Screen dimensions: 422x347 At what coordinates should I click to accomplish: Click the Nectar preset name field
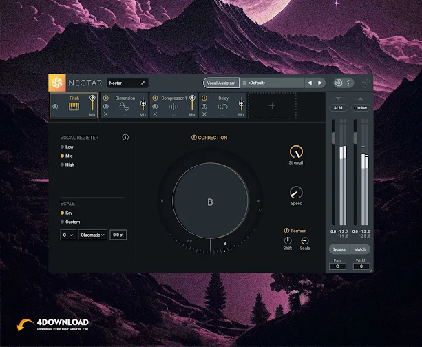127,83
